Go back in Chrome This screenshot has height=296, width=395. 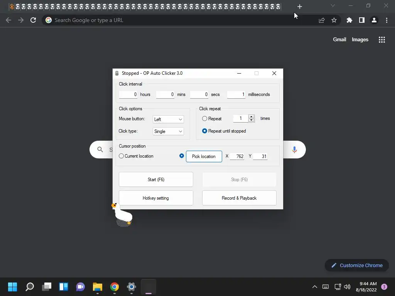pos(8,20)
